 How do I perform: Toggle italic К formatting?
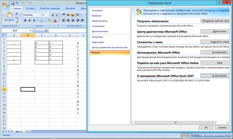tap(30, 20)
